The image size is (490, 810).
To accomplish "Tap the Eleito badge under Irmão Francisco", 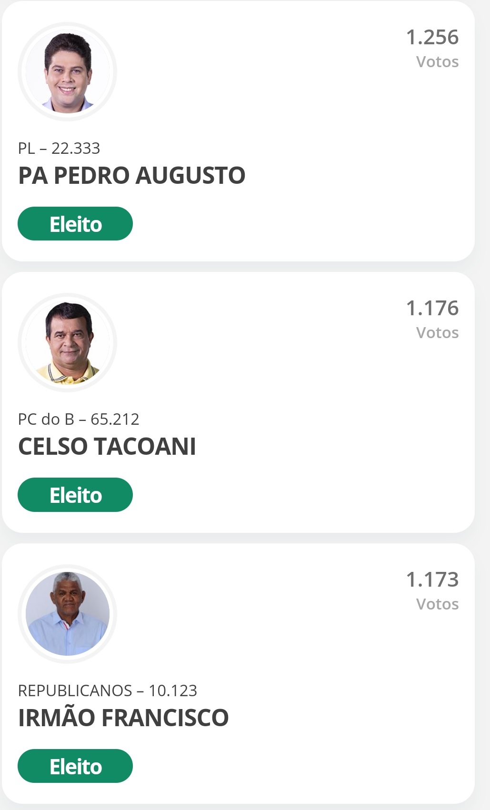I will click(x=75, y=766).
